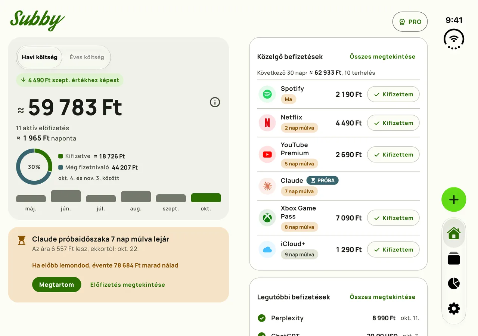Click the YouTube Premium logo icon
This screenshot has height=336, width=478.
tap(267, 155)
